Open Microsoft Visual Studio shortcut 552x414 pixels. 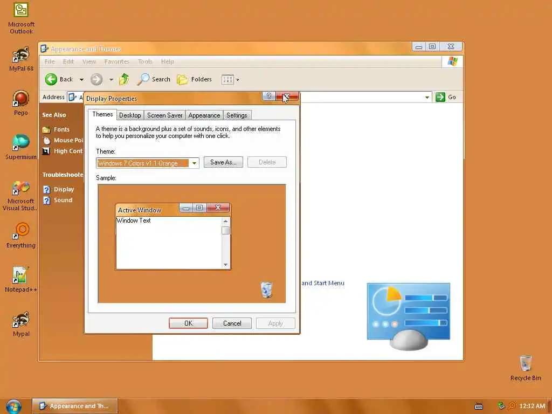19,196
